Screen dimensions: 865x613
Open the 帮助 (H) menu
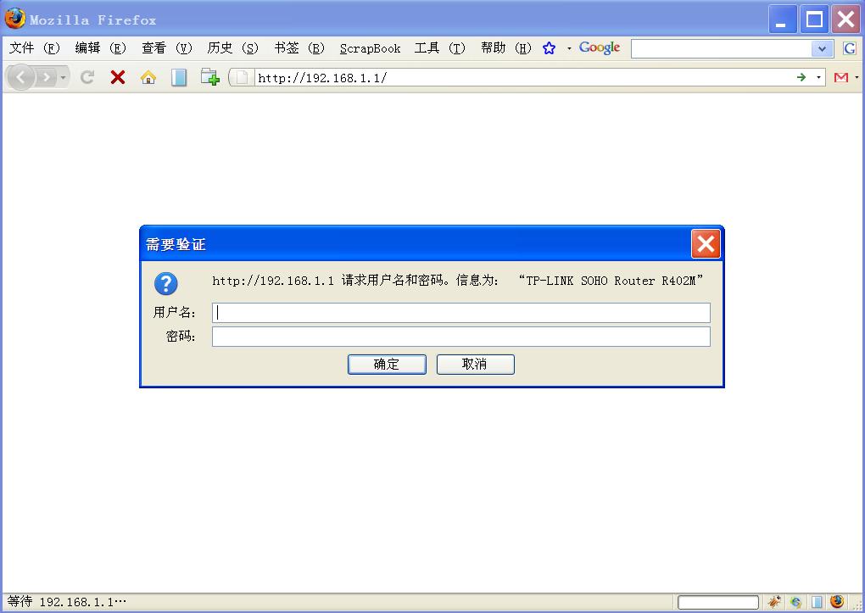(x=506, y=48)
